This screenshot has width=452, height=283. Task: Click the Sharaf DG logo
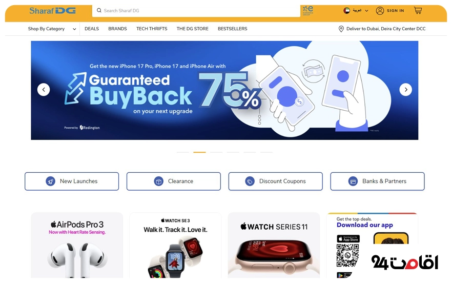[x=52, y=11]
